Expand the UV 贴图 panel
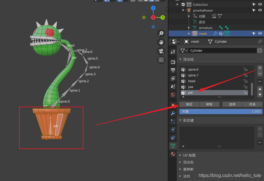The width and height of the screenshot is (264, 181). [180, 155]
